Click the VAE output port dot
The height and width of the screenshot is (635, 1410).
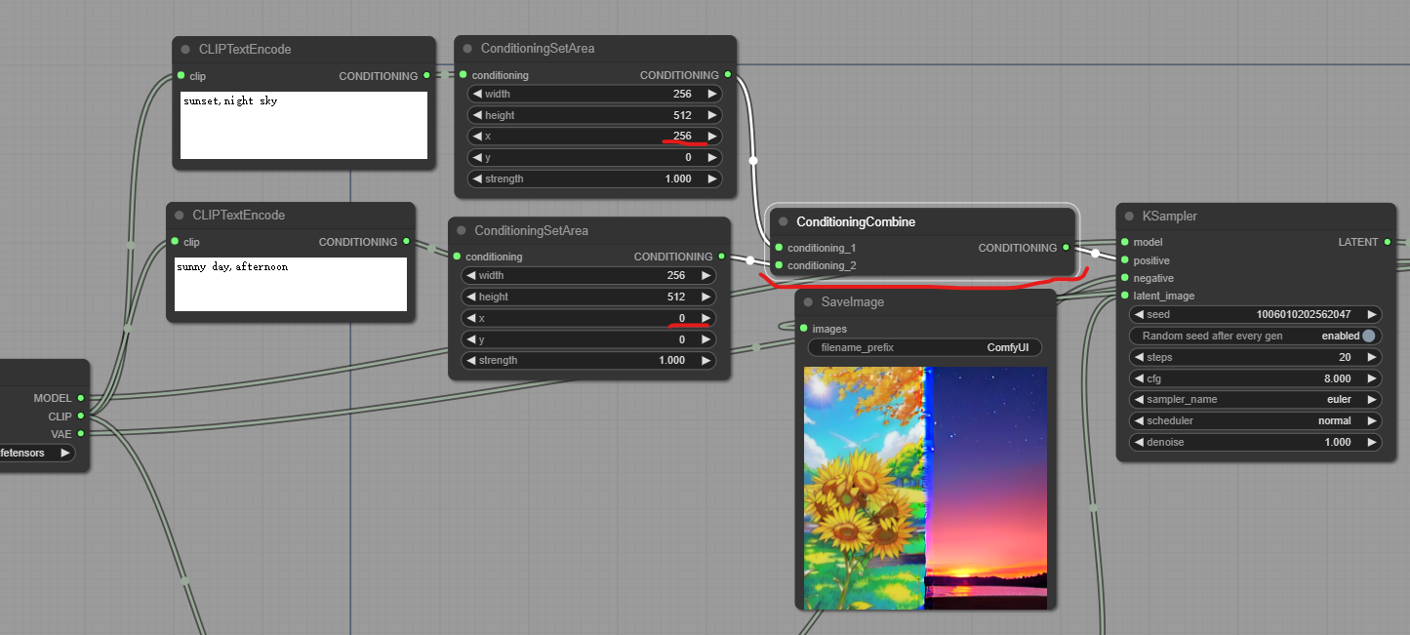(x=81, y=433)
